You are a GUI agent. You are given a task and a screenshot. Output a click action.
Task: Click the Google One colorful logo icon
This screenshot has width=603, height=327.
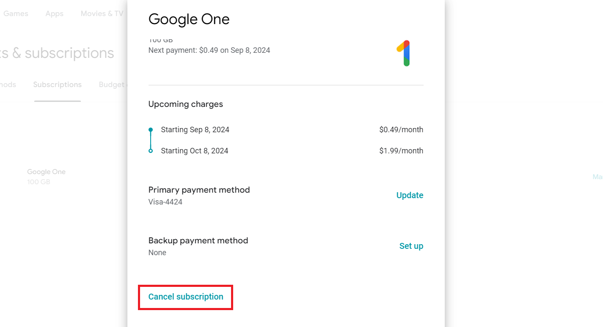click(x=404, y=53)
